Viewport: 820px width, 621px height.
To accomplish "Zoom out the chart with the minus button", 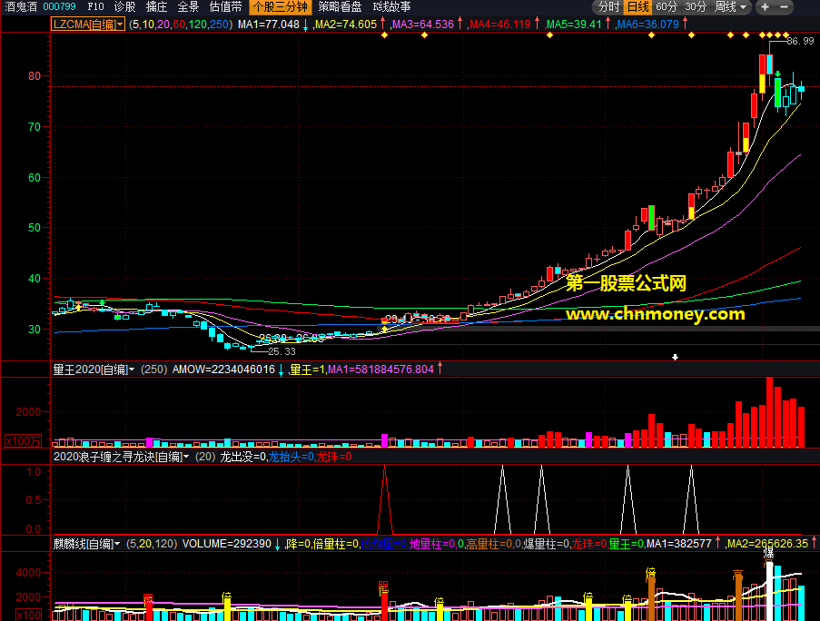I will (784, 6).
